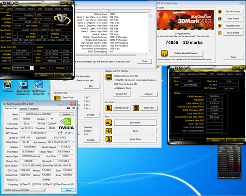Image resolution: width=246 pixels, height=196 pixels.
Task: Click OK in the memory CPU-Z window
Action: (235, 140)
